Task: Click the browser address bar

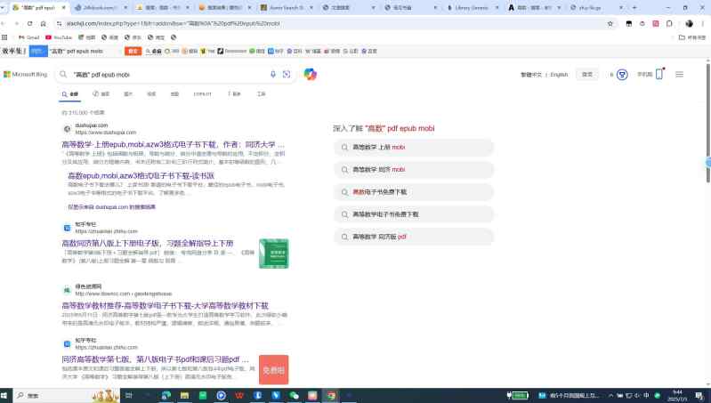Action: (x=334, y=23)
